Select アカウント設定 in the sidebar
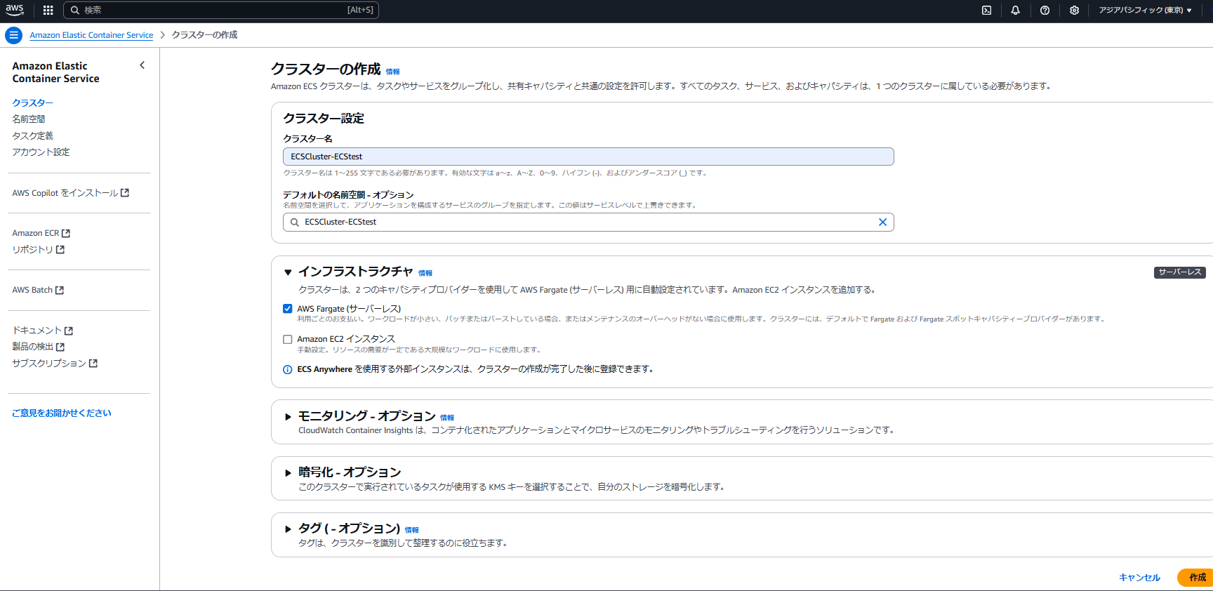The height and width of the screenshot is (591, 1213). (41, 152)
